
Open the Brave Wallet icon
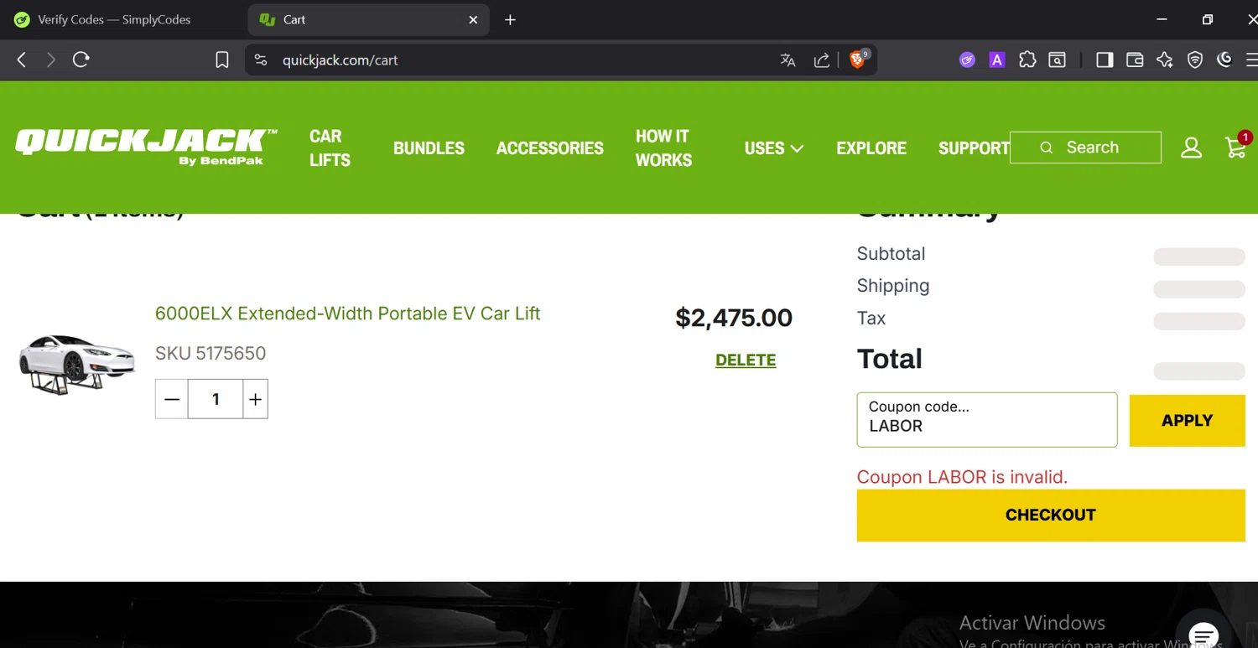point(1135,60)
